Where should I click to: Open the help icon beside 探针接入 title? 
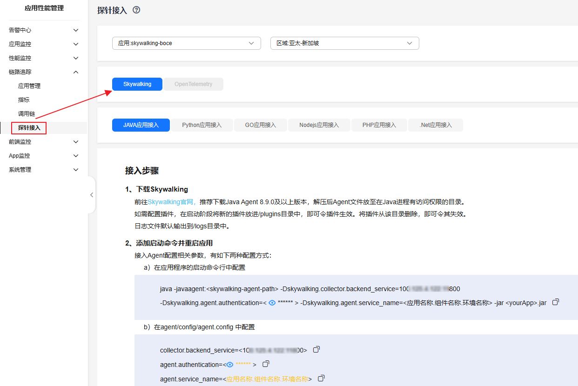(x=136, y=10)
